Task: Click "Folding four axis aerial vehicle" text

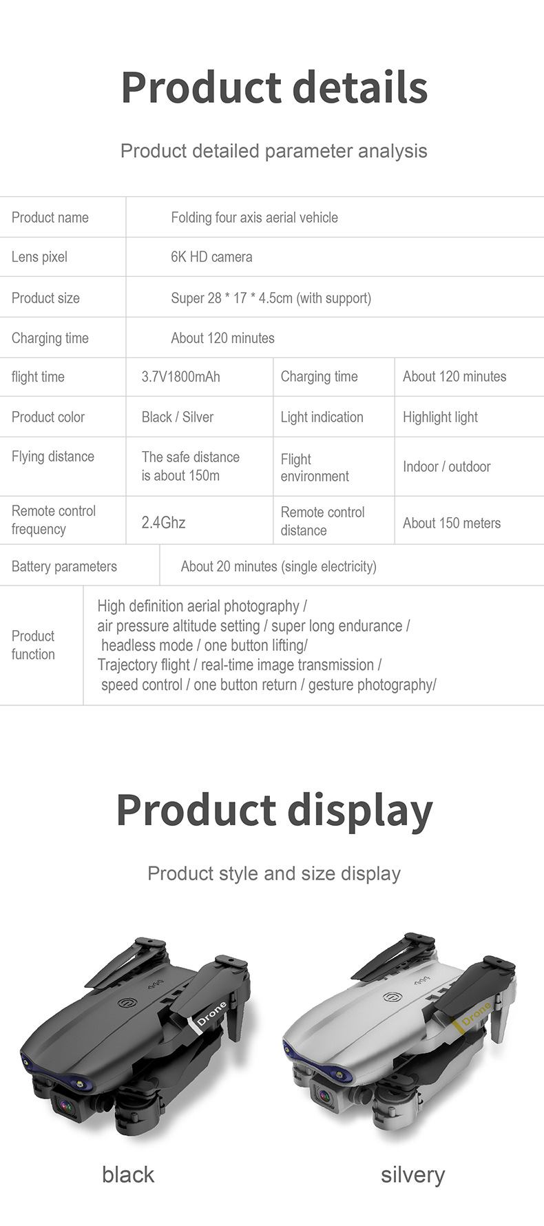Action: click(x=254, y=218)
